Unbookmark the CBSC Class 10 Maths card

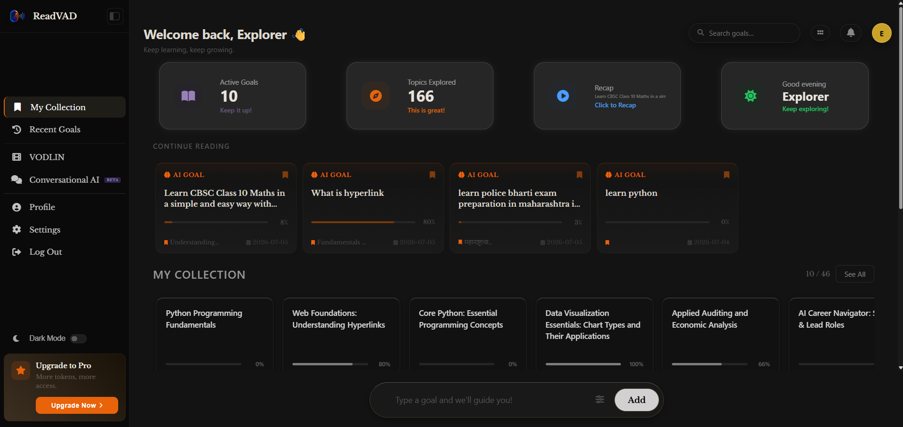click(285, 175)
